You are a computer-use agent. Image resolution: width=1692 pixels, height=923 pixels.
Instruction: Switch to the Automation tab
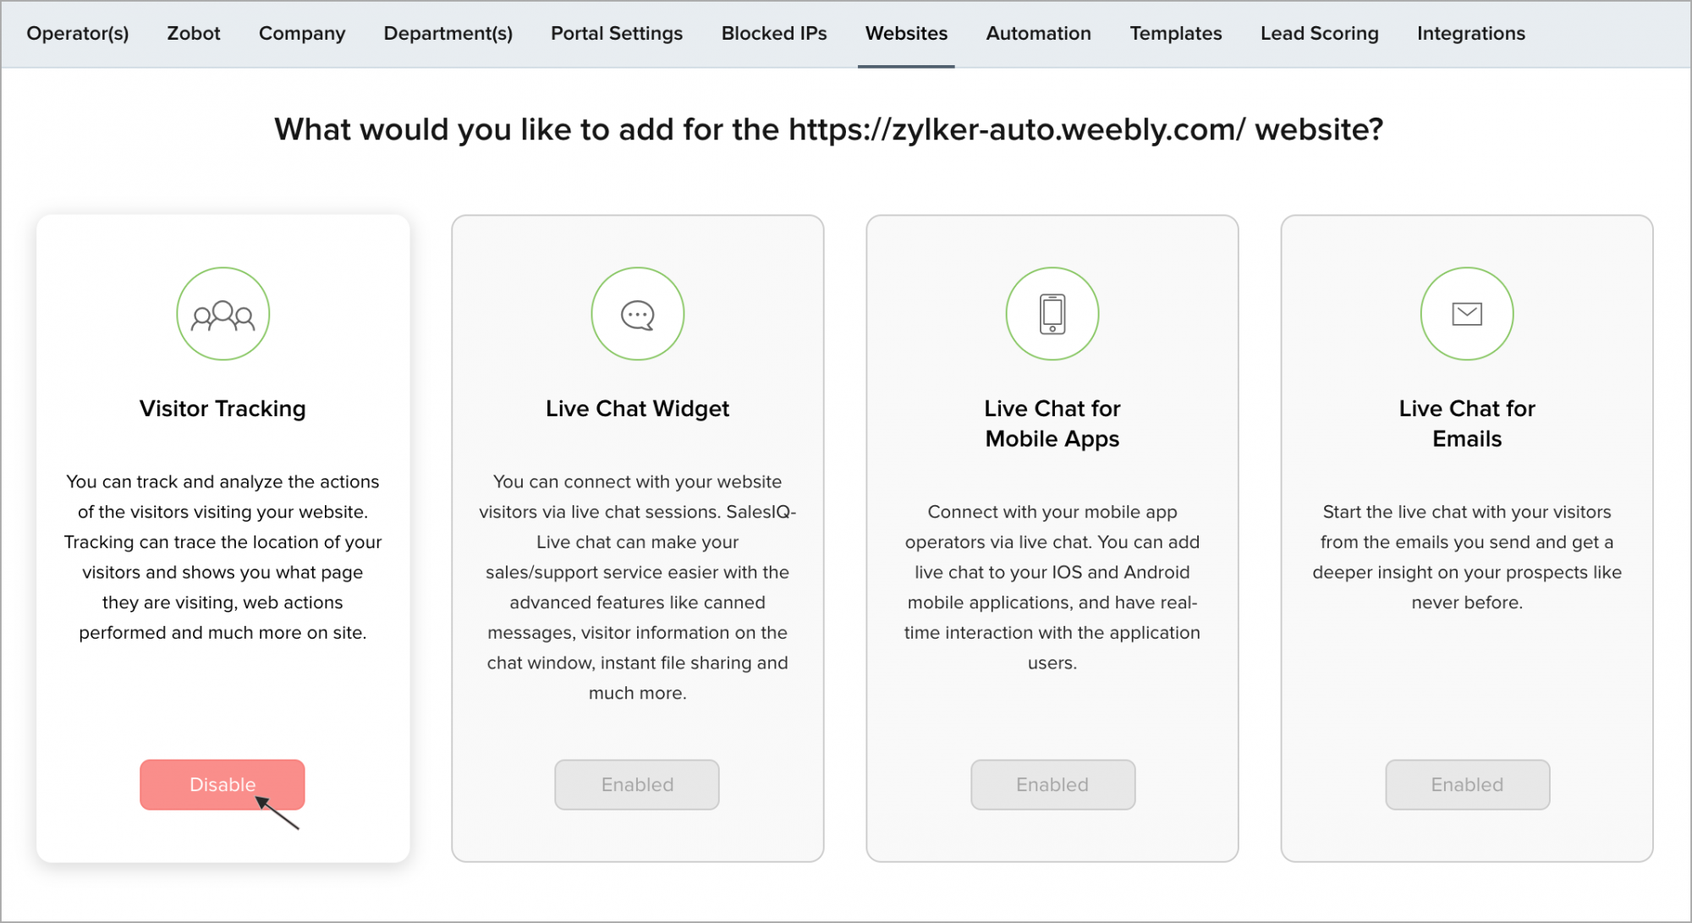(1038, 33)
